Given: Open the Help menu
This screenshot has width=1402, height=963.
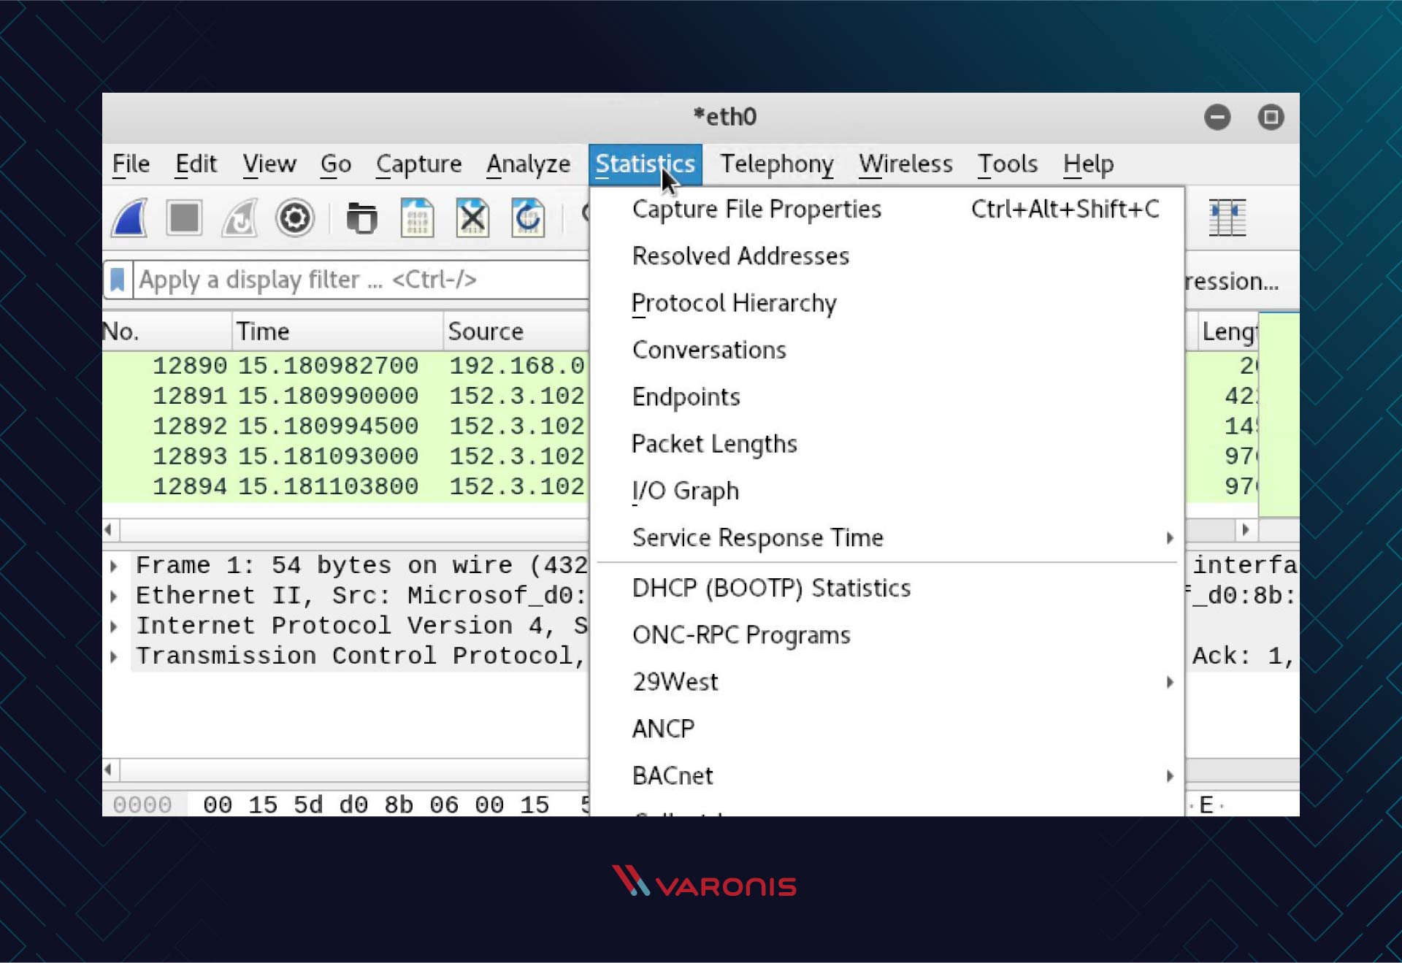Looking at the screenshot, I should tap(1088, 164).
